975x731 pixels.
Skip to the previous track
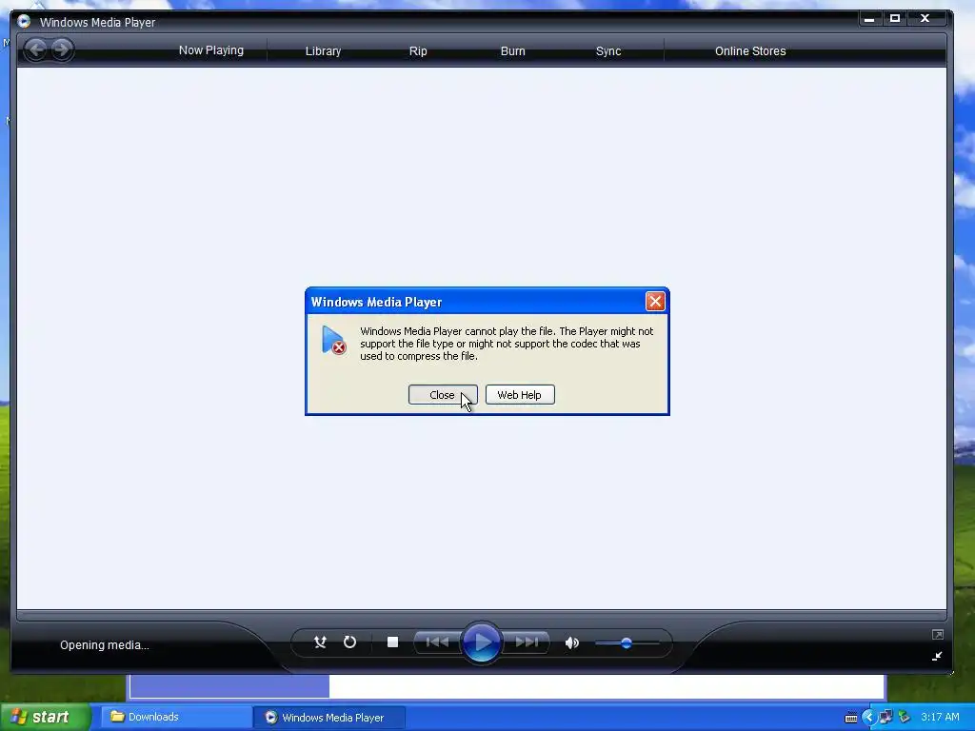[437, 642]
